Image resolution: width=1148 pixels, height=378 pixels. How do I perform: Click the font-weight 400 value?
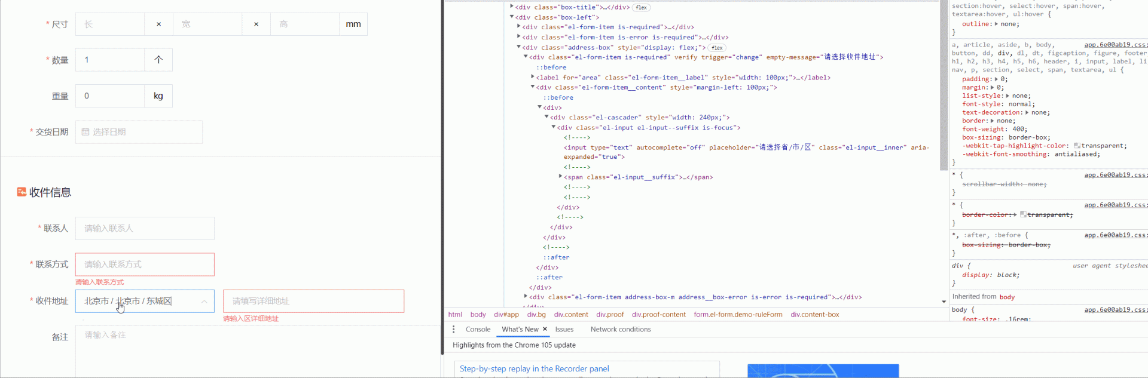(1018, 129)
